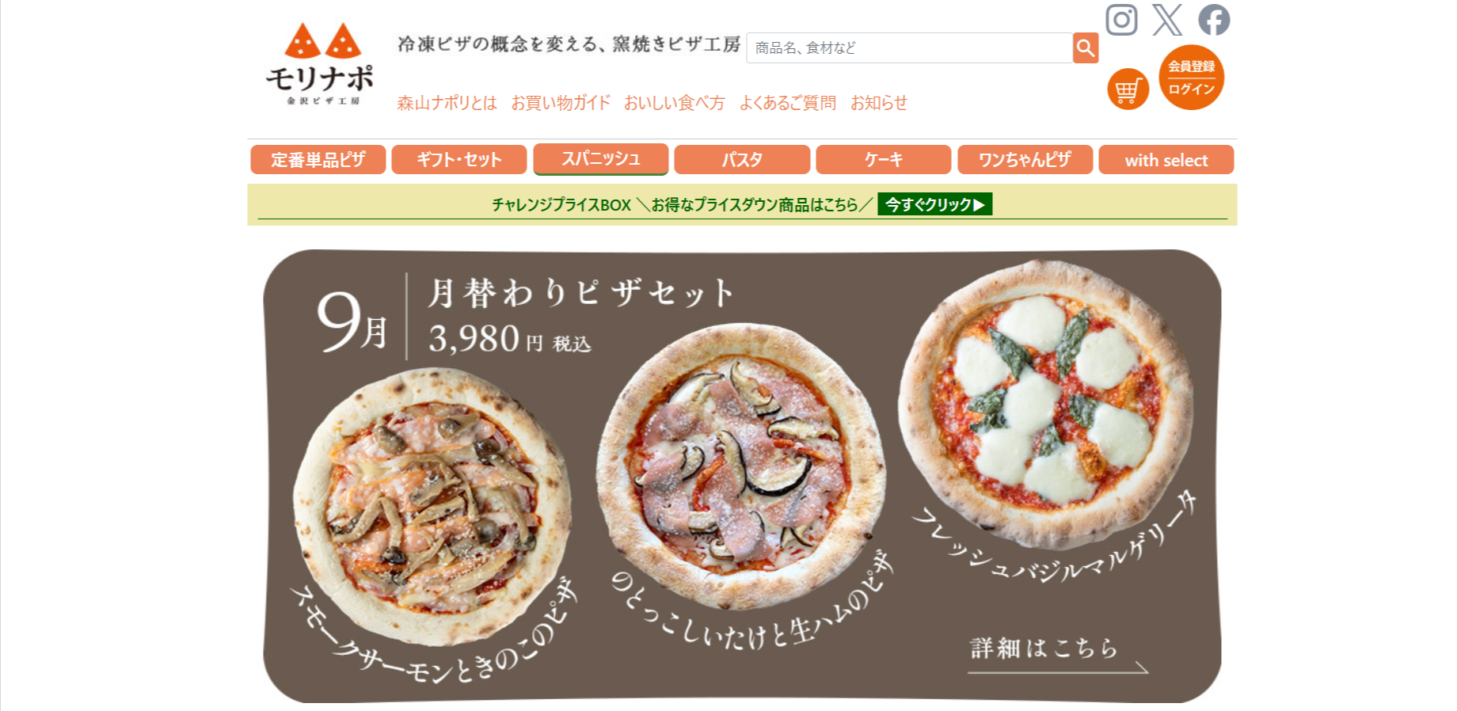Select the with select category tab
1457x711 pixels.
click(x=1166, y=159)
